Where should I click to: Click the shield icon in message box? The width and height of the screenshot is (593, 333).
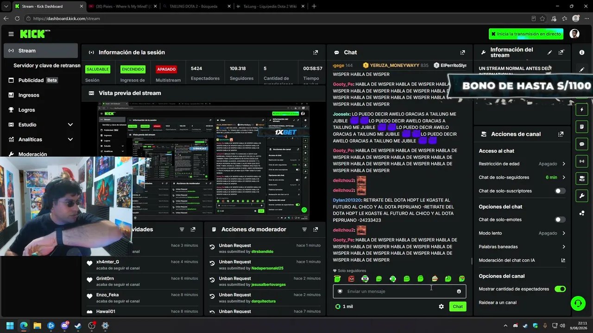click(340, 291)
